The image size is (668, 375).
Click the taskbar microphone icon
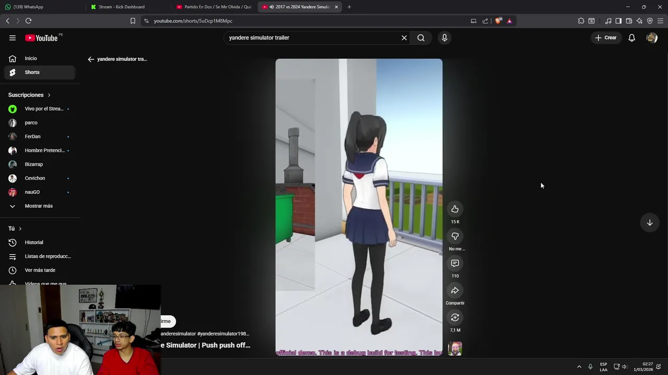click(x=590, y=367)
